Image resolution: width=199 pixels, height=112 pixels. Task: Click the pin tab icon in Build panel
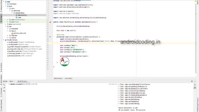4,88
